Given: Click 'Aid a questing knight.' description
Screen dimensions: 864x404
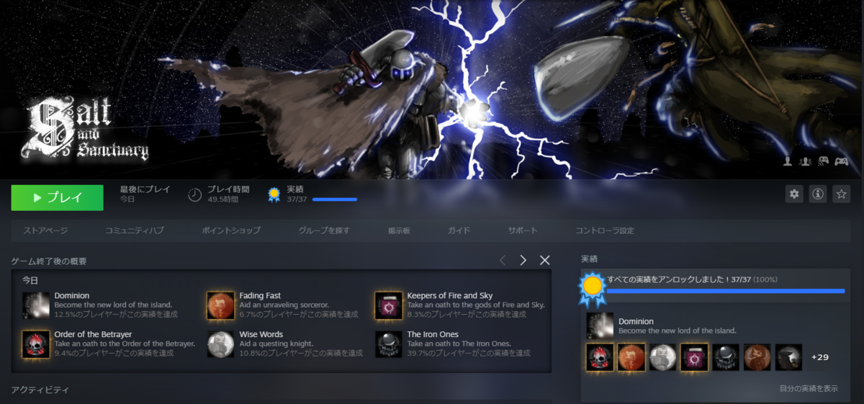Looking at the screenshot, I should [x=276, y=344].
